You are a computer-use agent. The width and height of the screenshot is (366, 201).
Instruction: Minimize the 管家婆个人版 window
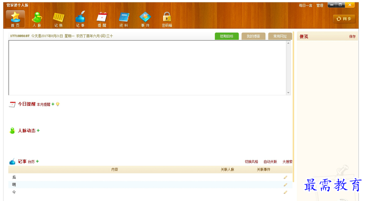332,5
